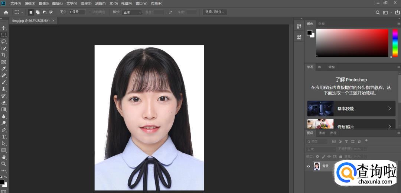This screenshot has width=401, height=193.
Task: Switch to the 通道 tab
Action: pos(322,133)
